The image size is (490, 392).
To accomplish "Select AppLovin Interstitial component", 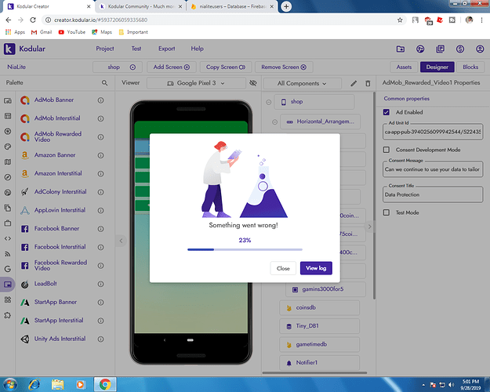I will (60, 210).
